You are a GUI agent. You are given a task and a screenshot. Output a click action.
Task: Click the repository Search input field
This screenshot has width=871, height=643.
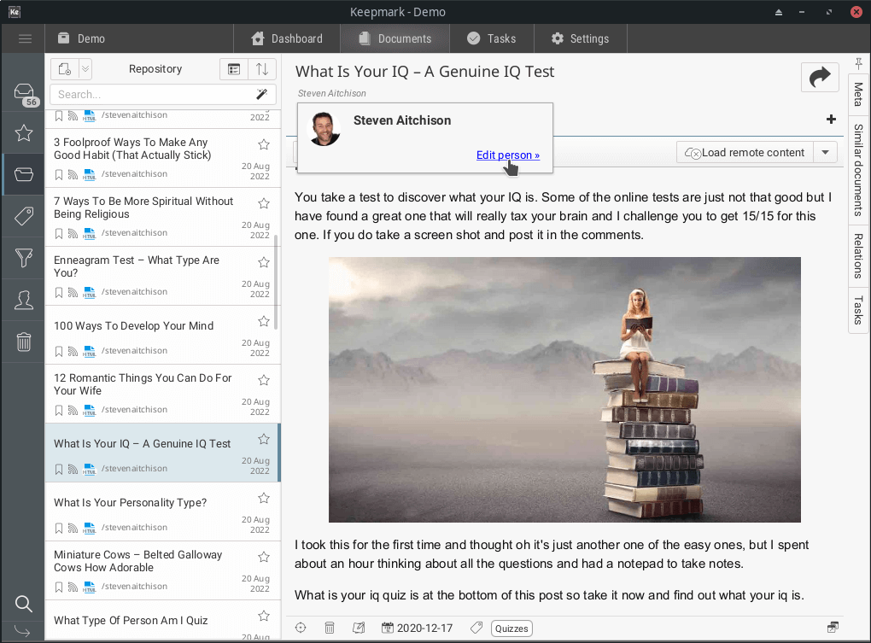[x=152, y=95]
